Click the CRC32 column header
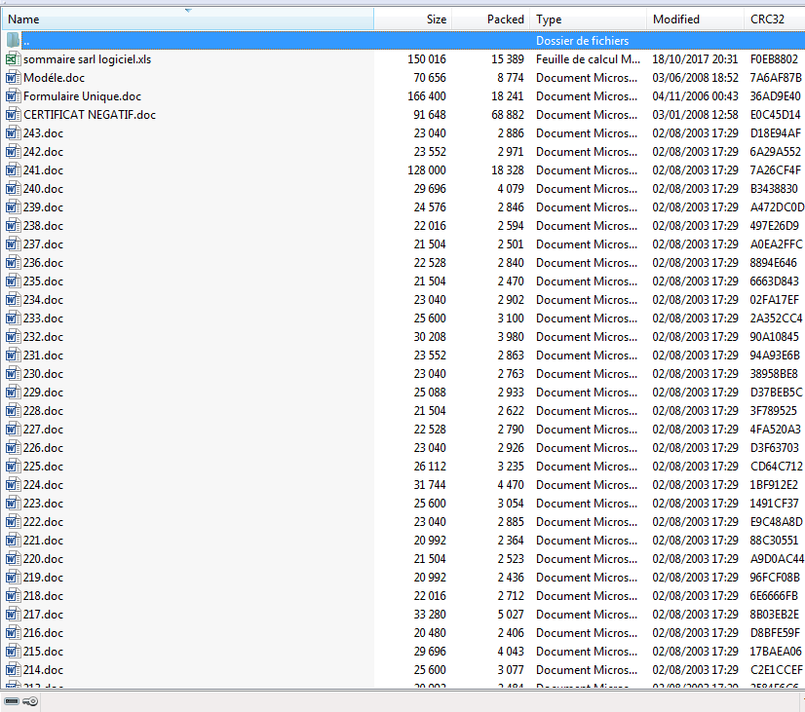This screenshot has height=712, width=805. [766, 19]
